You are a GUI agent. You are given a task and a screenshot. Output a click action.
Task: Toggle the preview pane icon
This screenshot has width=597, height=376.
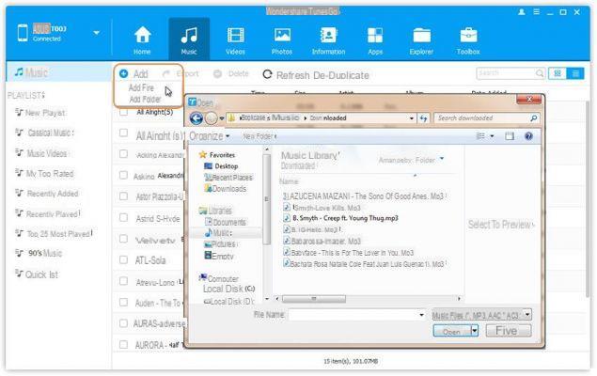tap(510, 136)
